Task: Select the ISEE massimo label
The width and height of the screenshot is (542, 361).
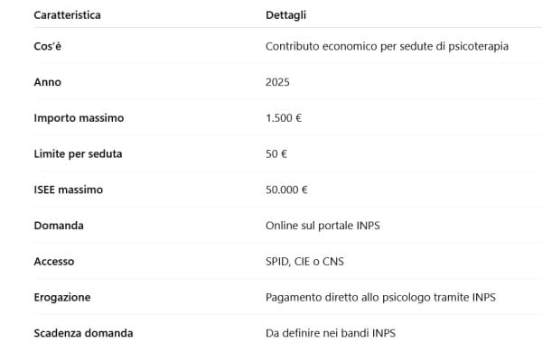Action: [x=68, y=190]
